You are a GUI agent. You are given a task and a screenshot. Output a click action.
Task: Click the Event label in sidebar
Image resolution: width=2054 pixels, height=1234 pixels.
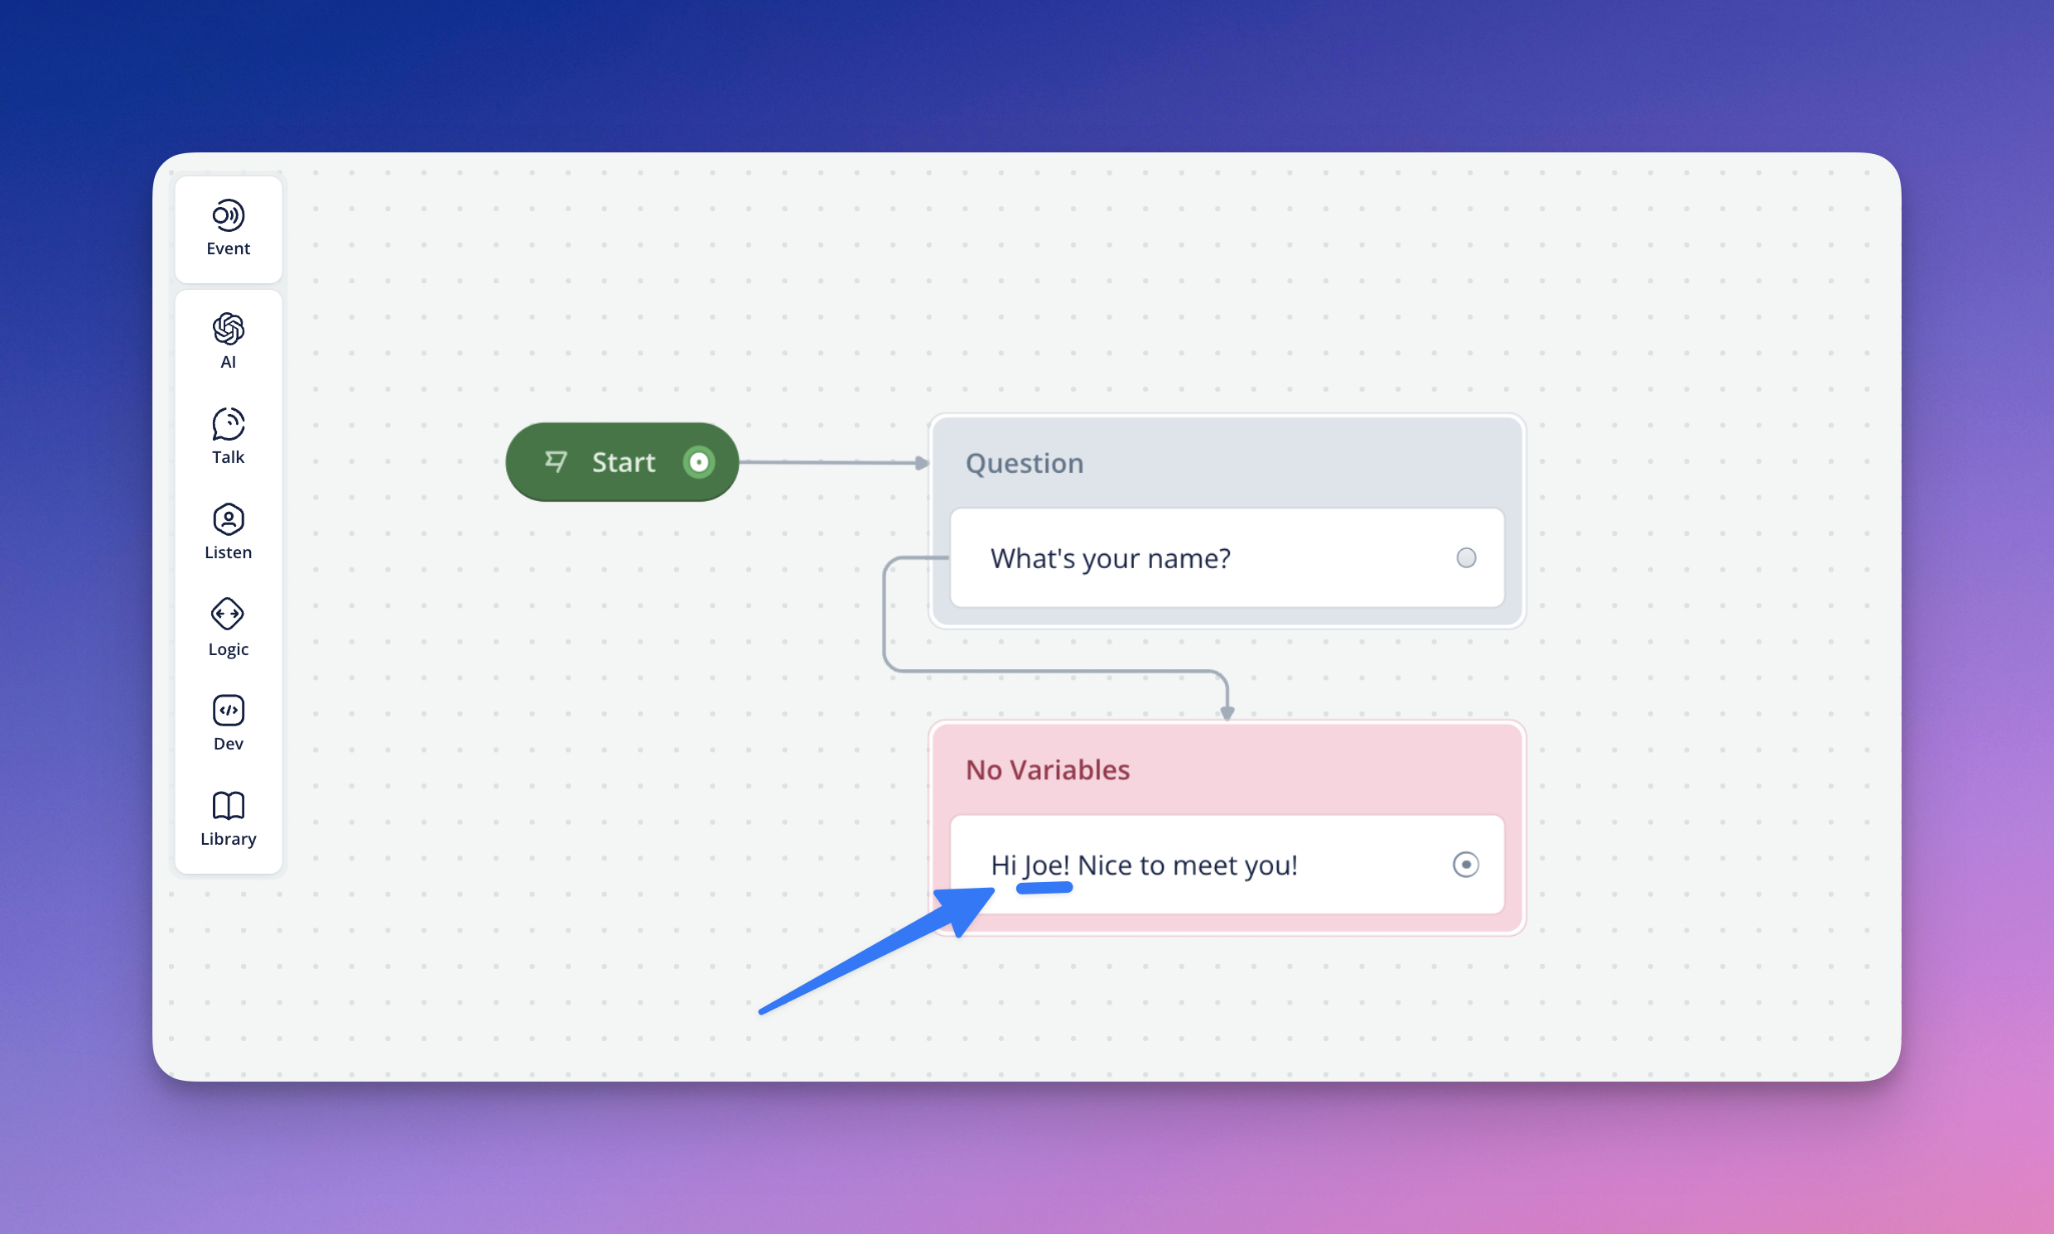228,248
